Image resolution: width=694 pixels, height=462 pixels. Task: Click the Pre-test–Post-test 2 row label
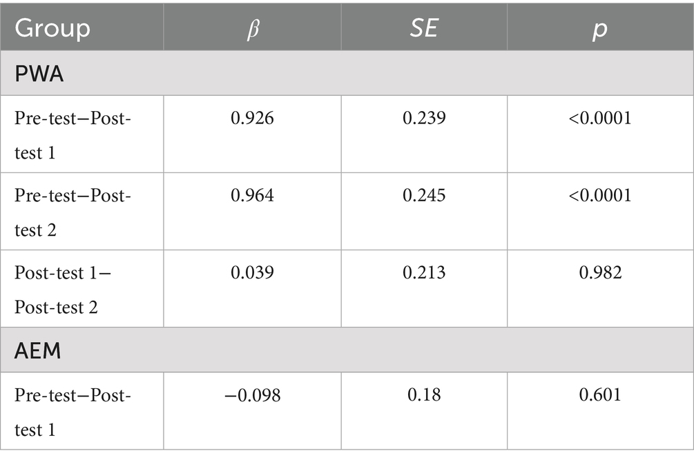pyautogui.click(x=72, y=212)
